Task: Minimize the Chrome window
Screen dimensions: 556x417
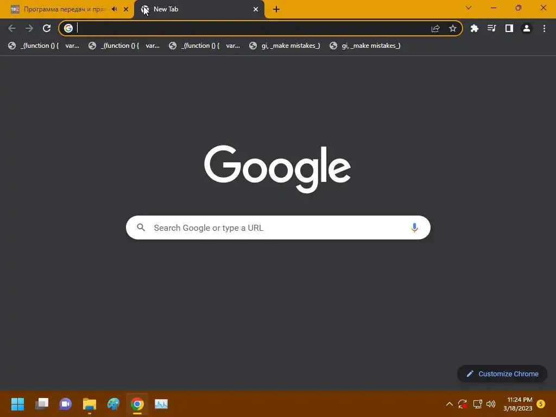Action: [493, 8]
